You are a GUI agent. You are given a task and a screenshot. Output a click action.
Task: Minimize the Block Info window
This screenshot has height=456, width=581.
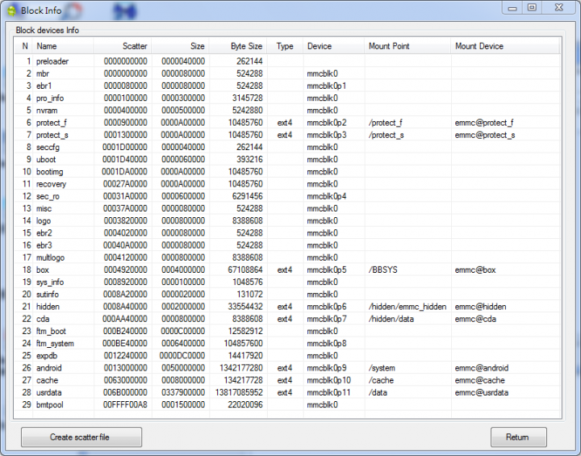[512, 8]
